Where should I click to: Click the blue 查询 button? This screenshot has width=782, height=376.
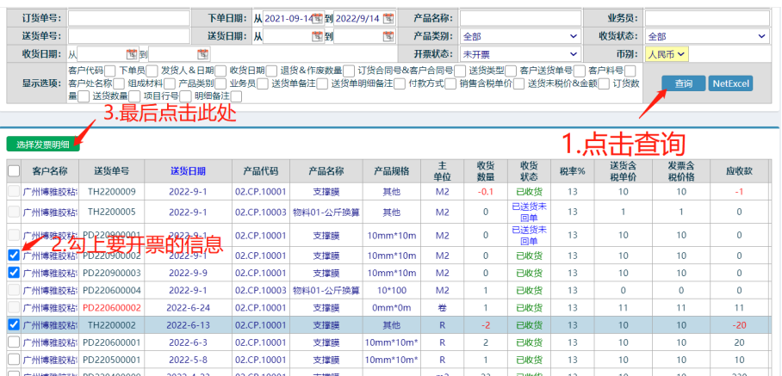tap(683, 83)
